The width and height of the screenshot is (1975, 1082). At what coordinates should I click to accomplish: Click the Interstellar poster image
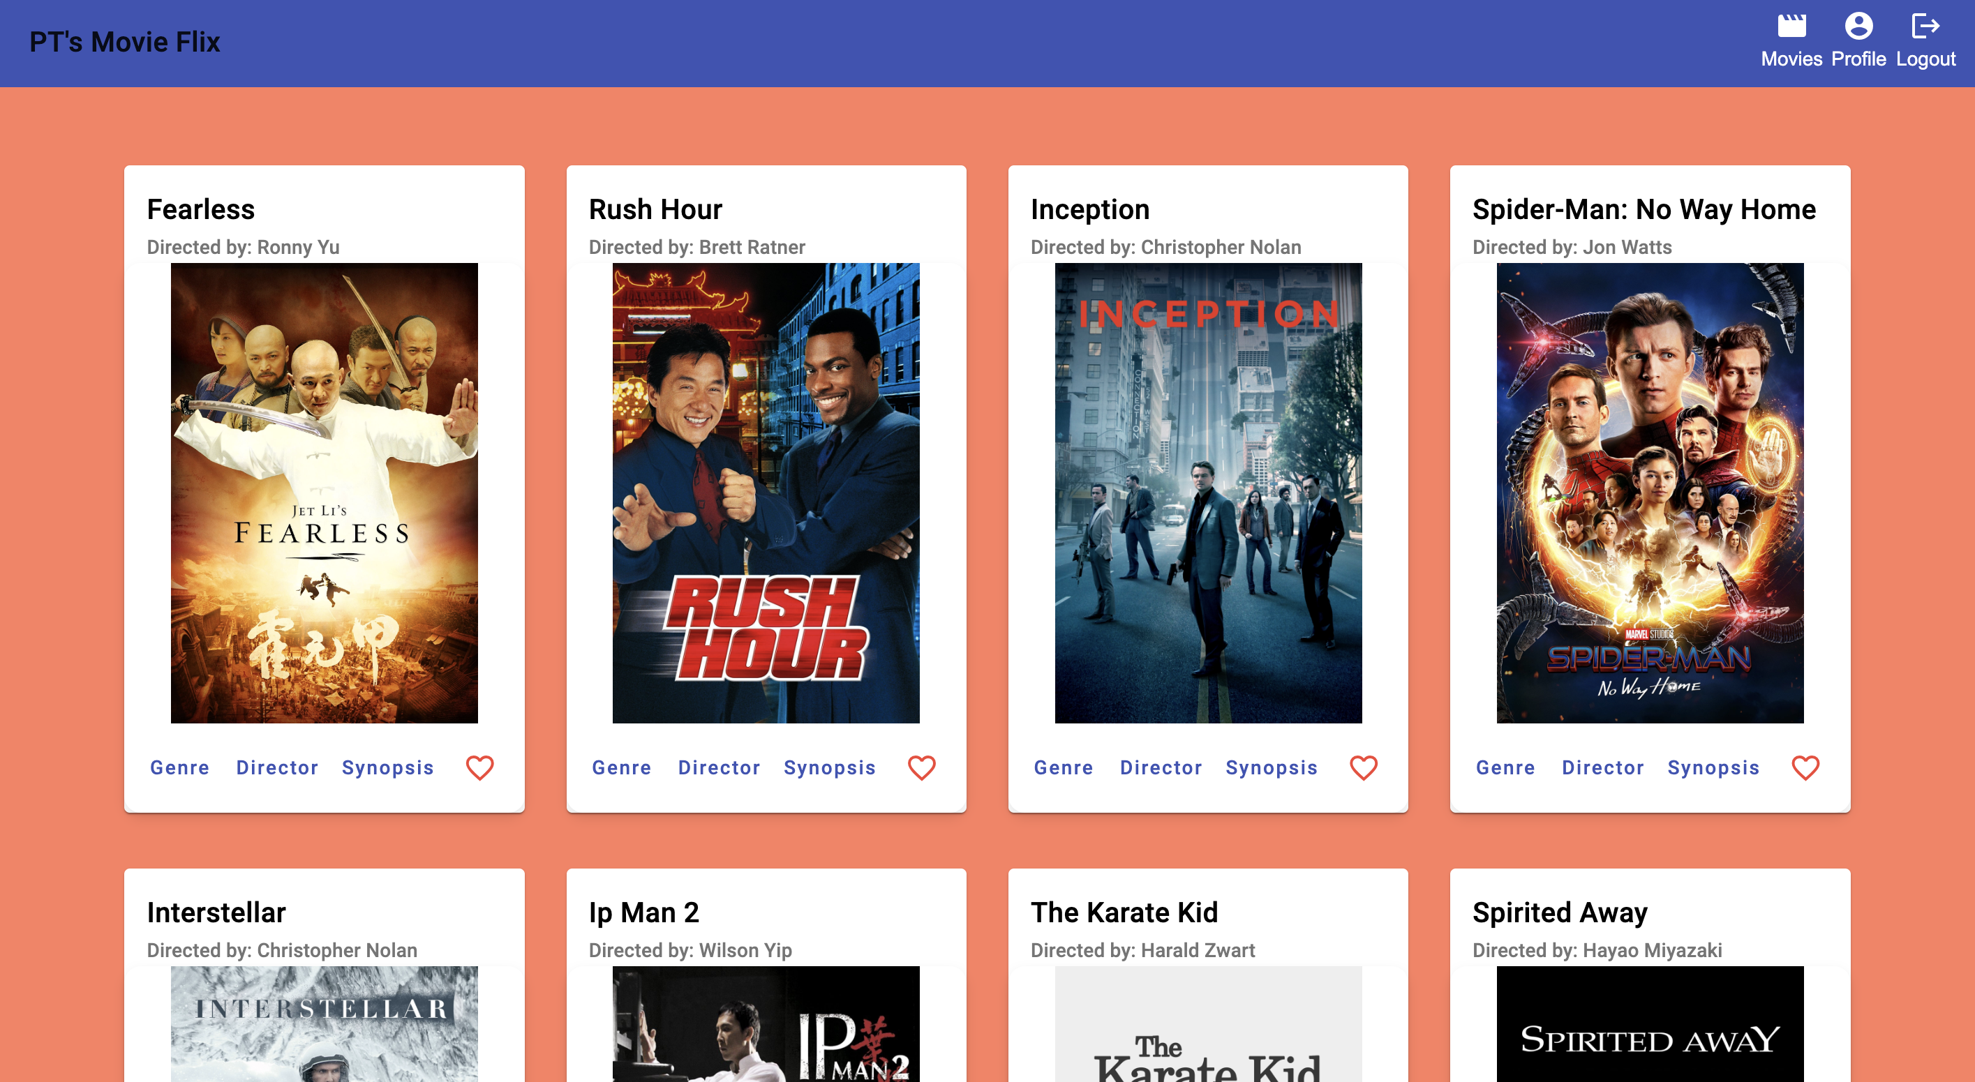(x=325, y=1024)
